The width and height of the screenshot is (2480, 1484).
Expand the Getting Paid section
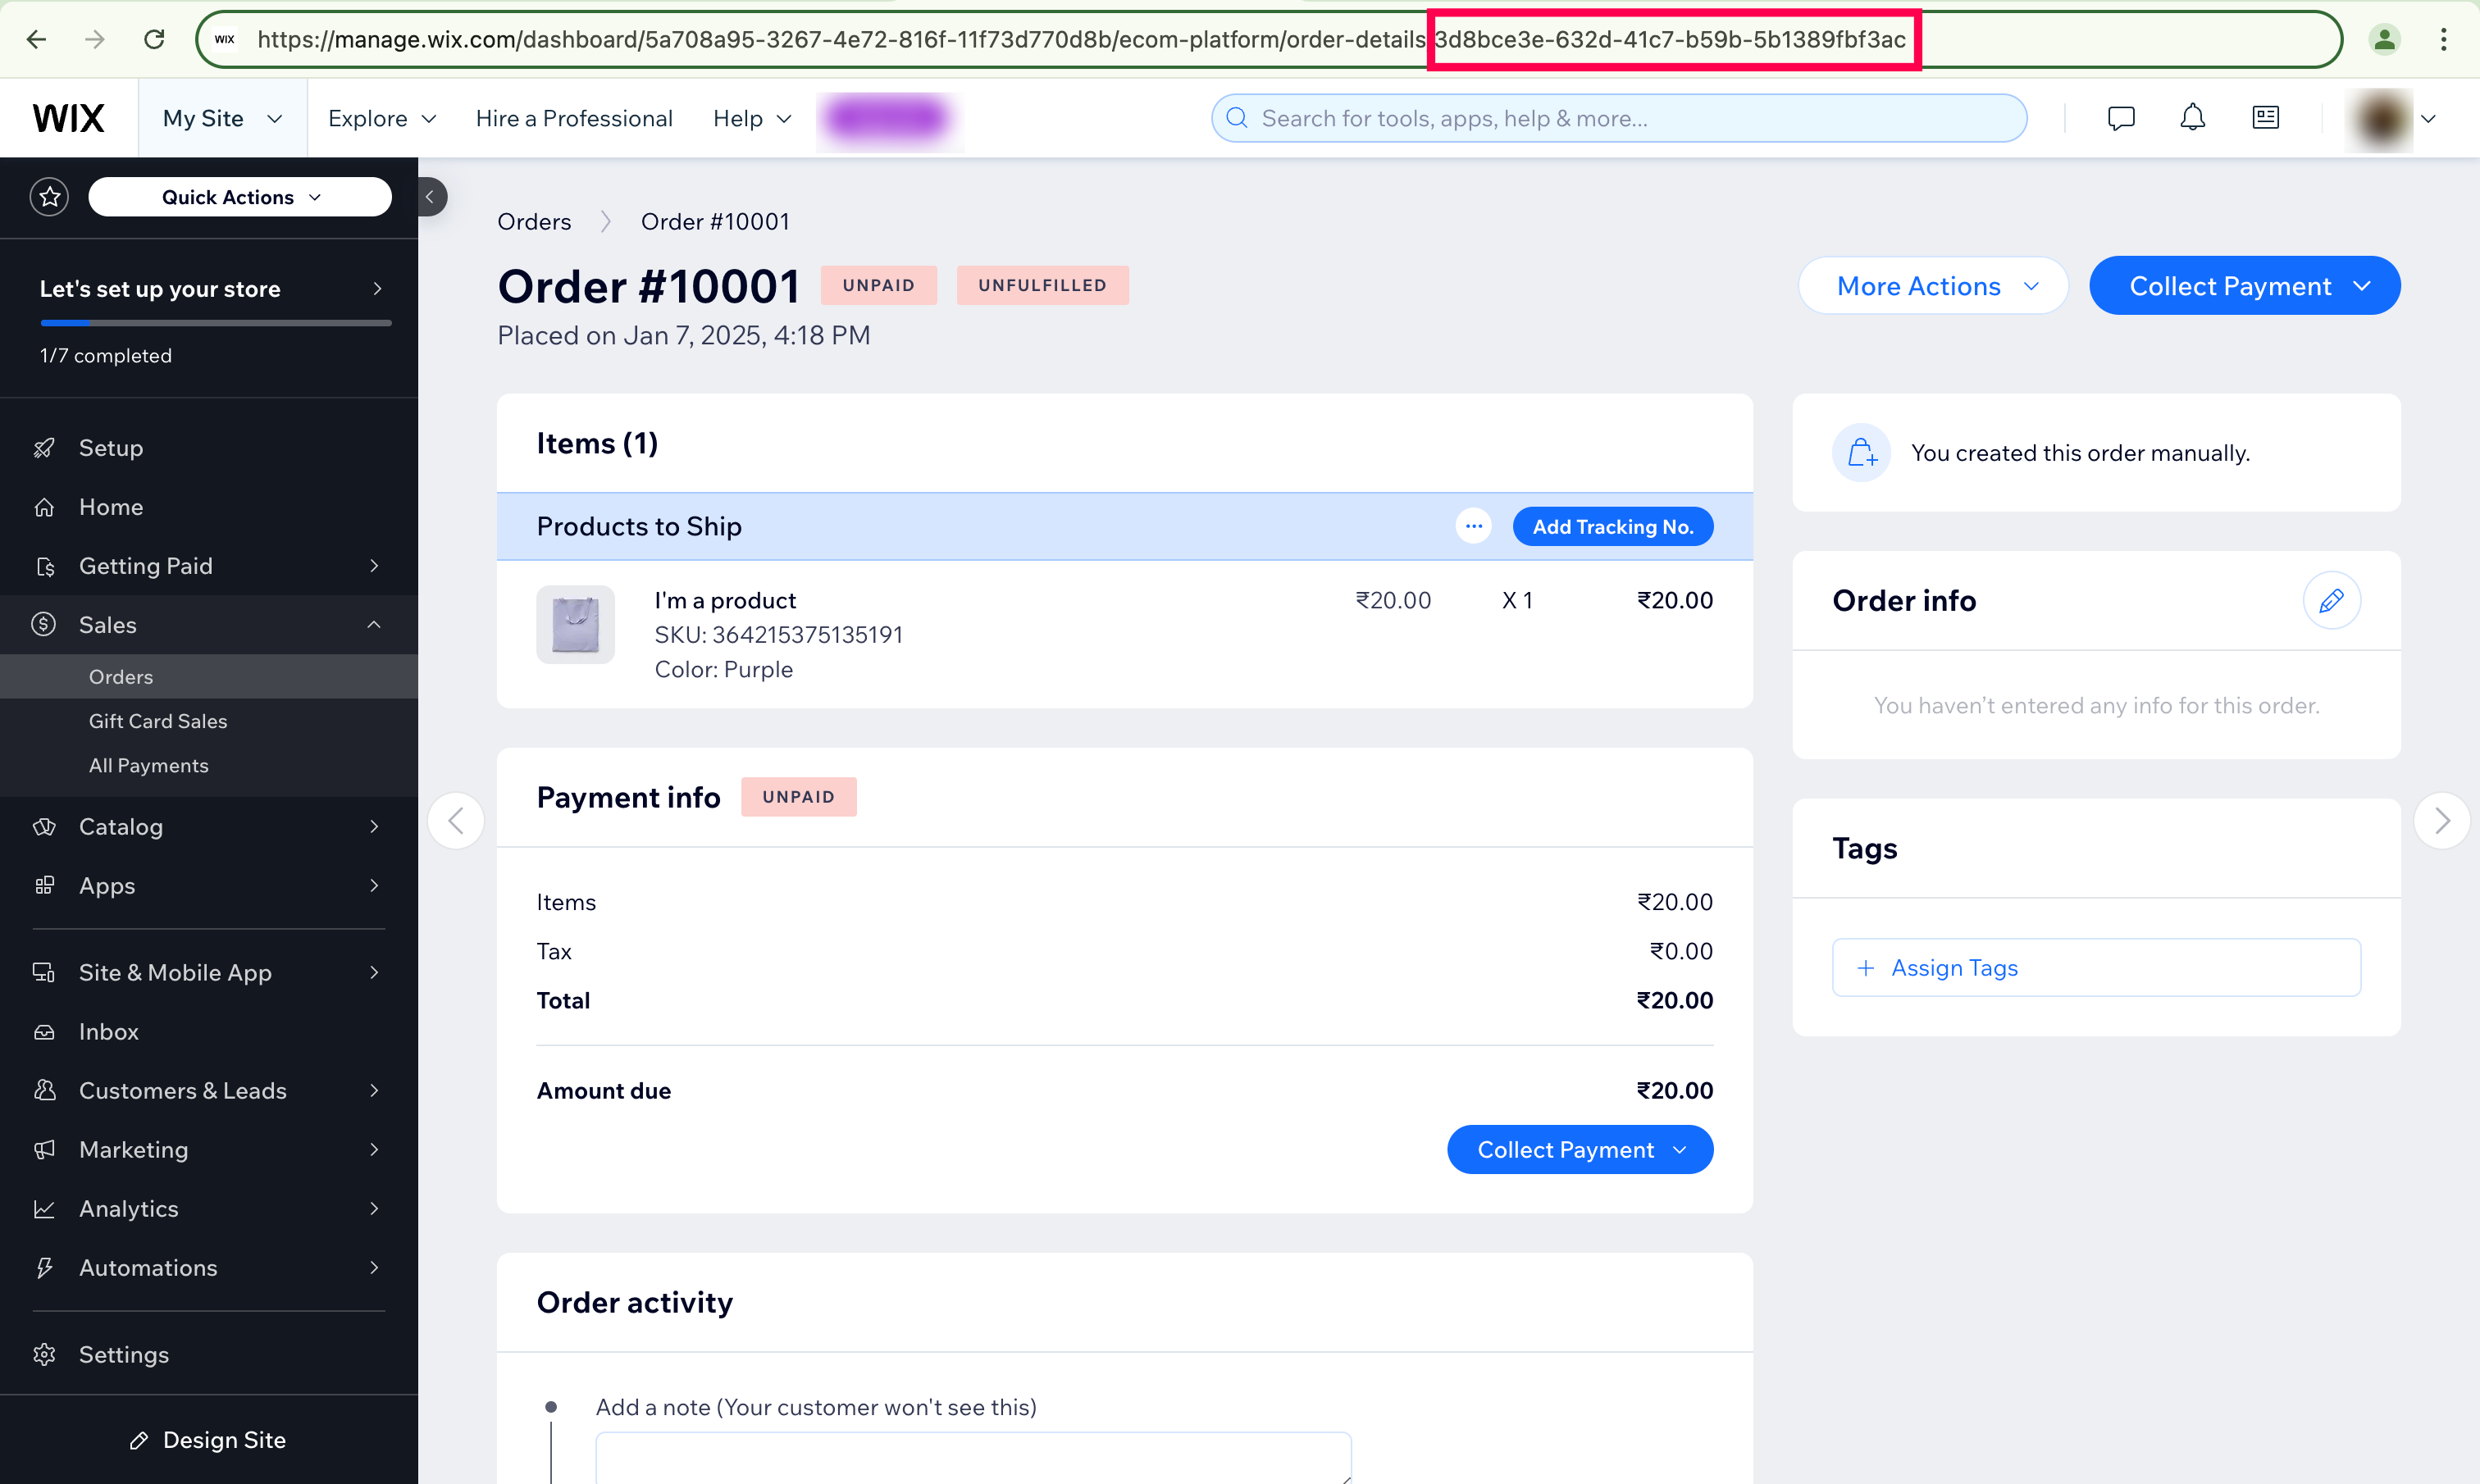(209, 566)
